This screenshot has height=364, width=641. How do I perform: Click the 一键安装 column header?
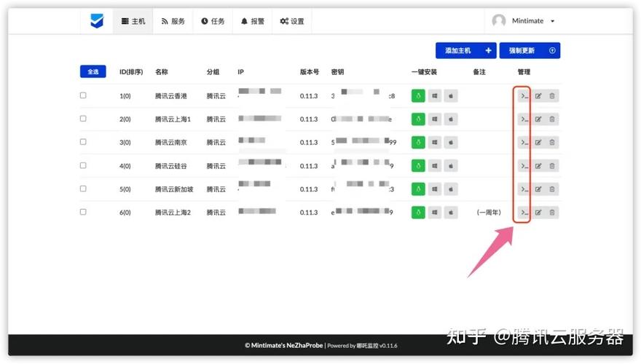(425, 72)
